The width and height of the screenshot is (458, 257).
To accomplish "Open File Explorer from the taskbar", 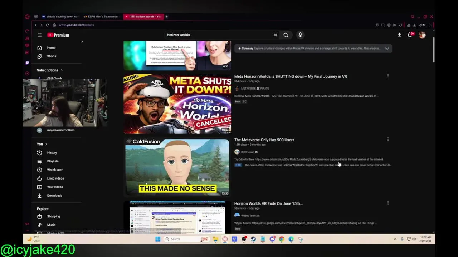I will pyautogui.click(x=215, y=239).
